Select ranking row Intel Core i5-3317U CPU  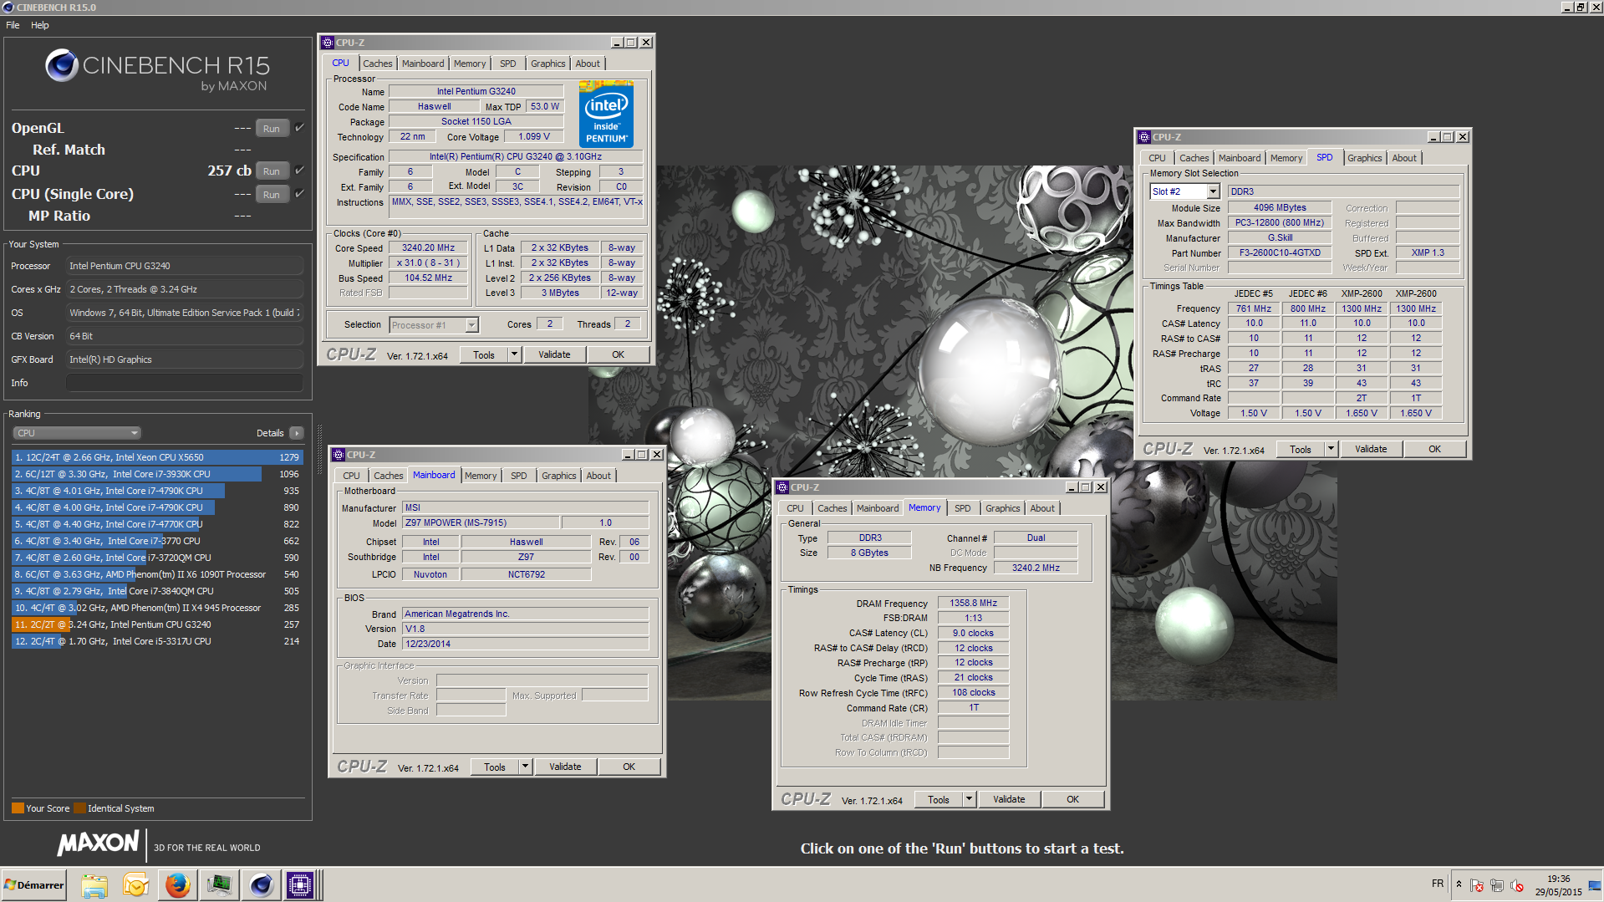coord(157,641)
